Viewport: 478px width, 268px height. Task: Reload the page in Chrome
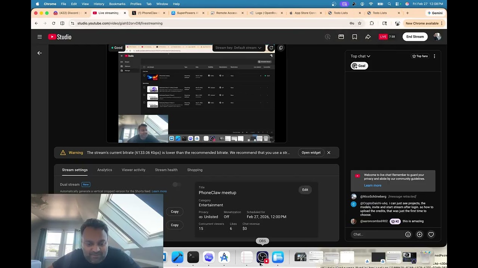(x=53, y=23)
